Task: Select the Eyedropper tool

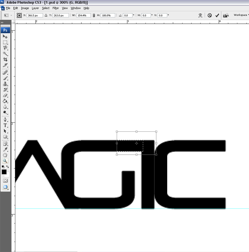Action: click(x=5, y=149)
